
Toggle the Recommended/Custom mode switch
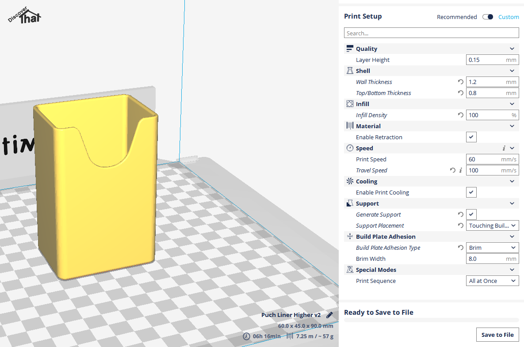coord(488,17)
